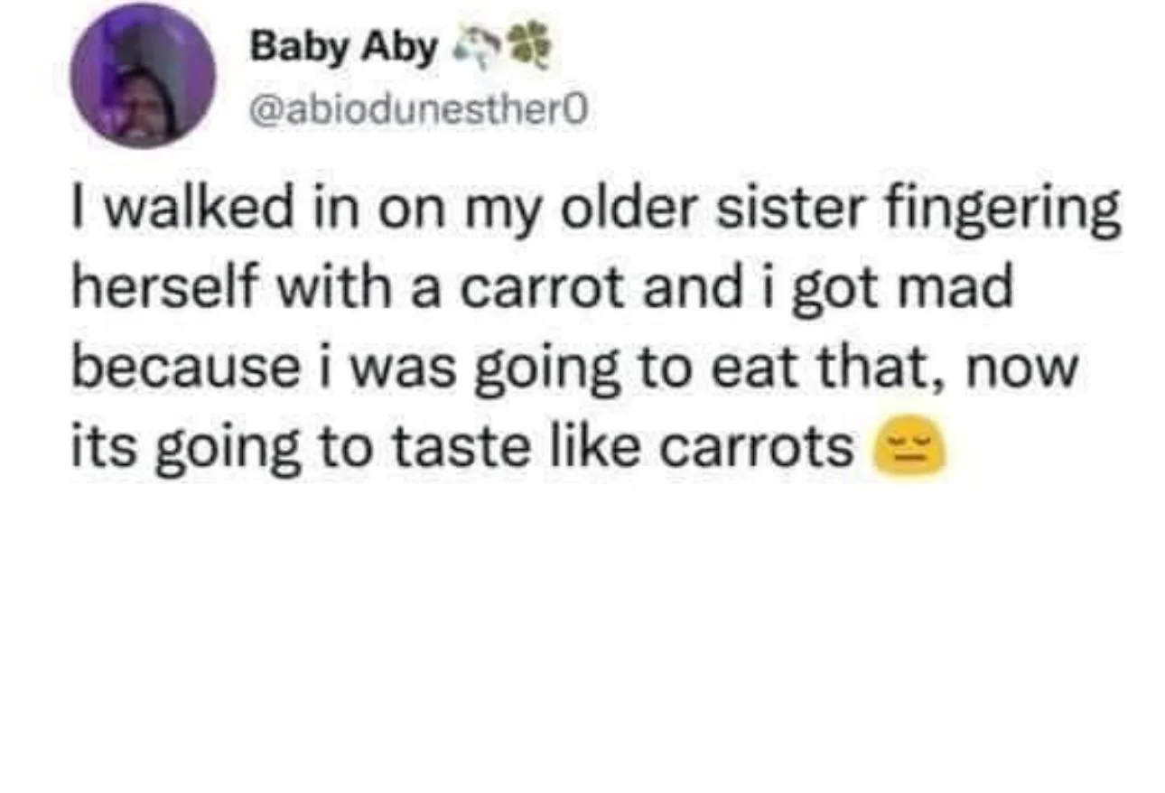Screen dimensions: 1165x793
Task: Click the purple profile avatar picture
Action: [x=143, y=75]
